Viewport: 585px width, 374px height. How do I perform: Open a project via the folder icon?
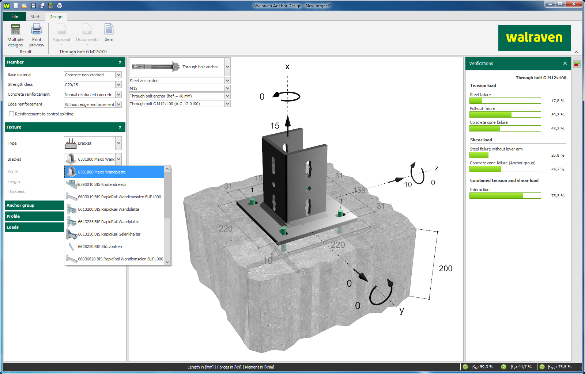pos(24,5)
